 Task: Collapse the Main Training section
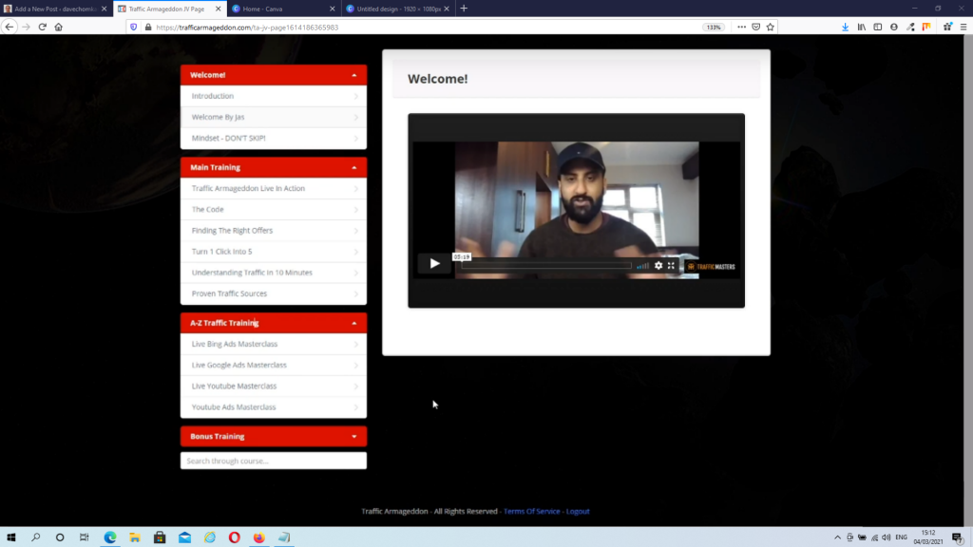click(274, 167)
